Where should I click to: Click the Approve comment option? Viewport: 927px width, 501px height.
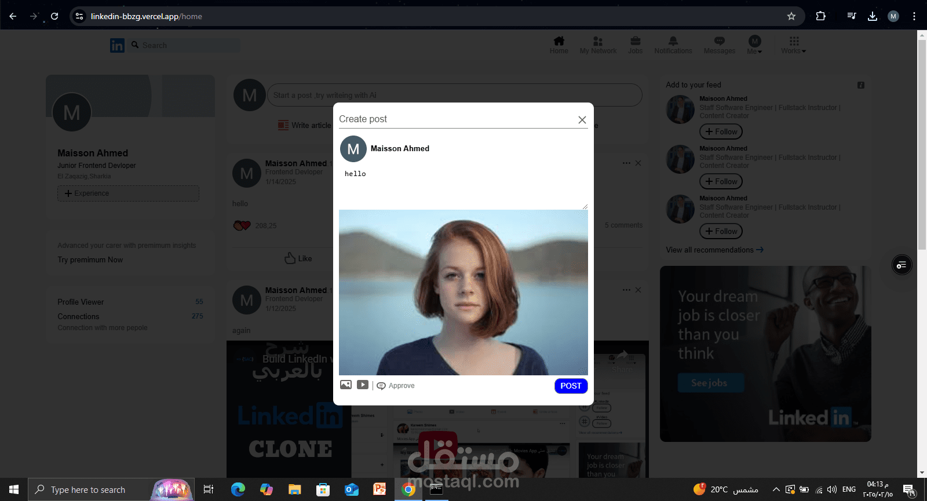396,386
